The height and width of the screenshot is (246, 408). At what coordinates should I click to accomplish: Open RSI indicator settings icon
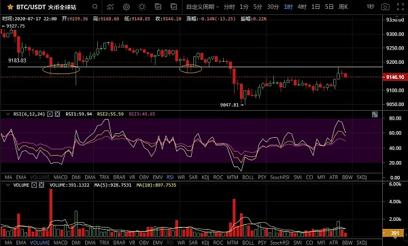point(50,114)
